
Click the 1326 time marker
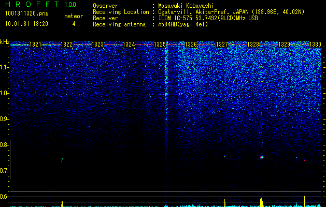tap(191, 45)
